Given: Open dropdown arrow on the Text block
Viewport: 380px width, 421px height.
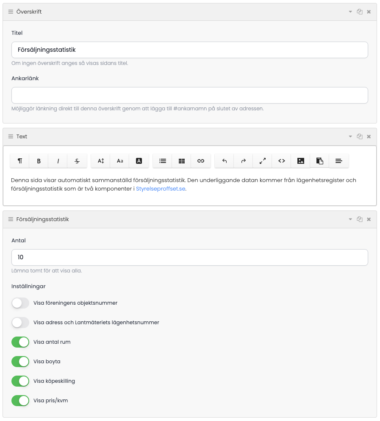Looking at the screenshot, I should click(350, 137).
